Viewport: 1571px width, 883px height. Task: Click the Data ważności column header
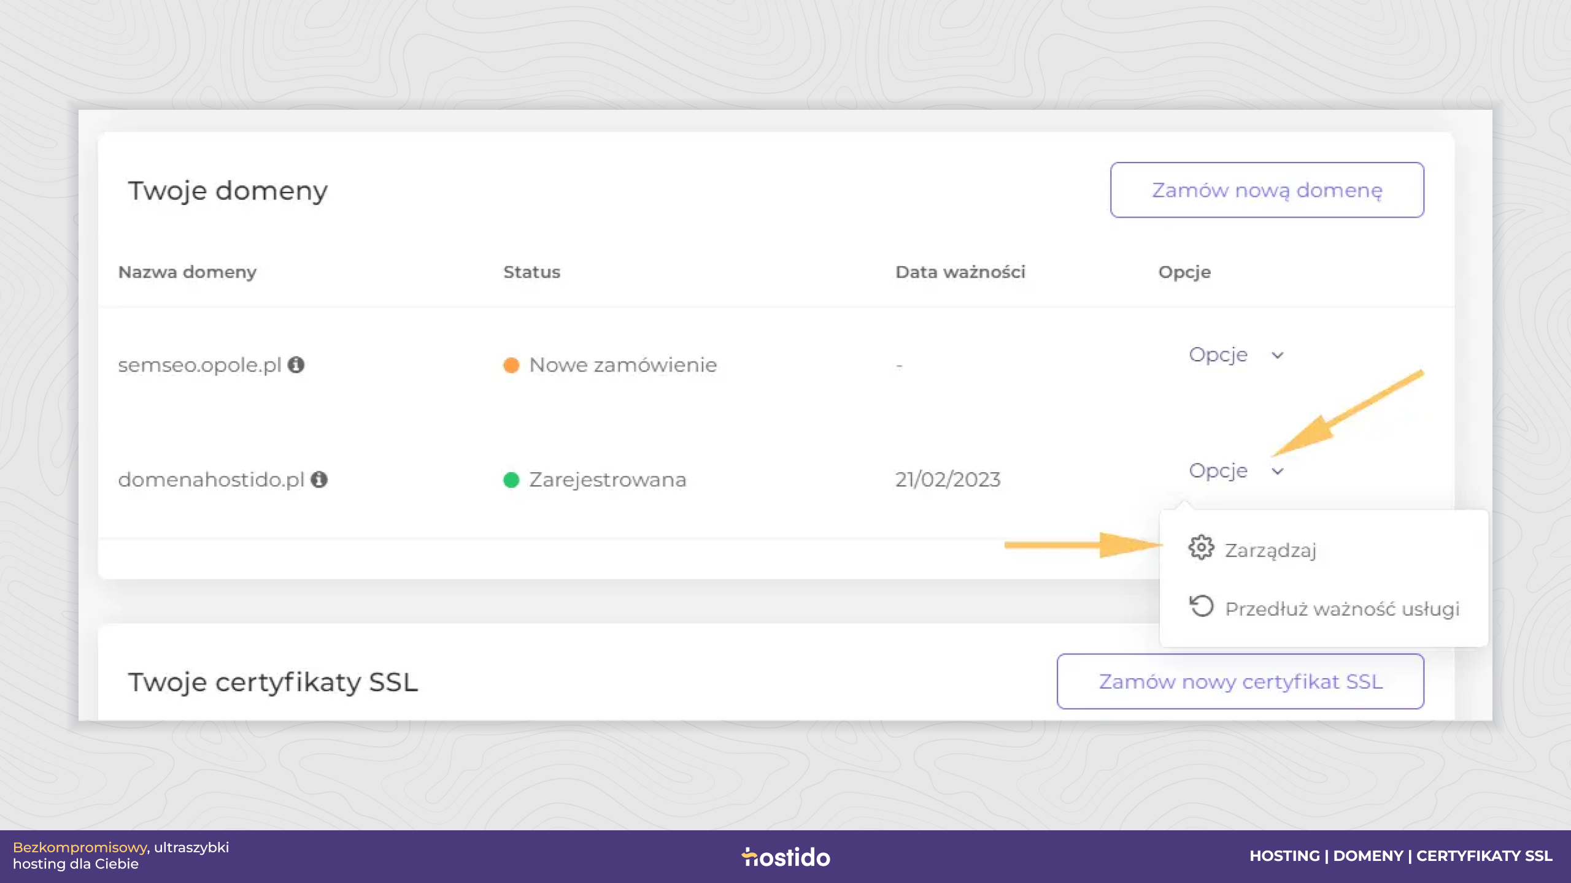[x=960, y=272]
